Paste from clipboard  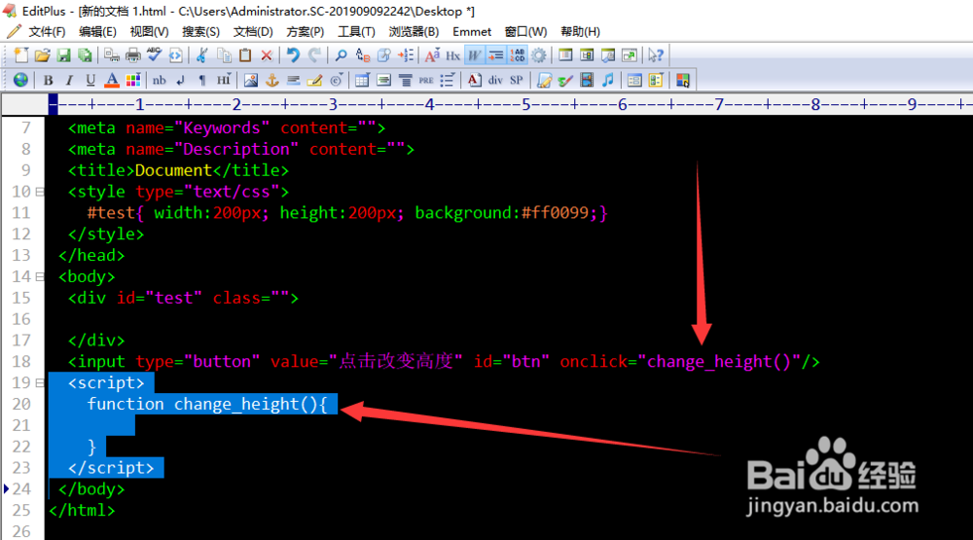[x=245, y=55]
